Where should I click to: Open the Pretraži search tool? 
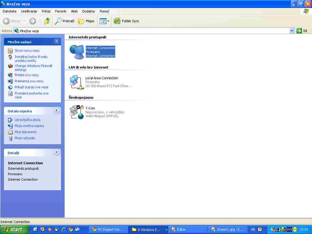coord(64,21)
